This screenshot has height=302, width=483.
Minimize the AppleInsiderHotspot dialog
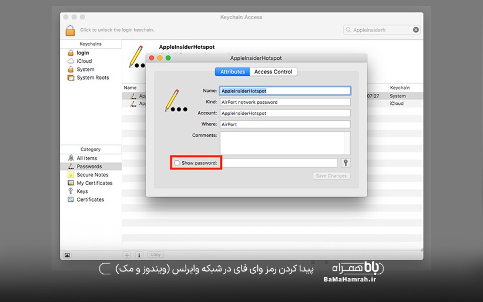(160, 58)
